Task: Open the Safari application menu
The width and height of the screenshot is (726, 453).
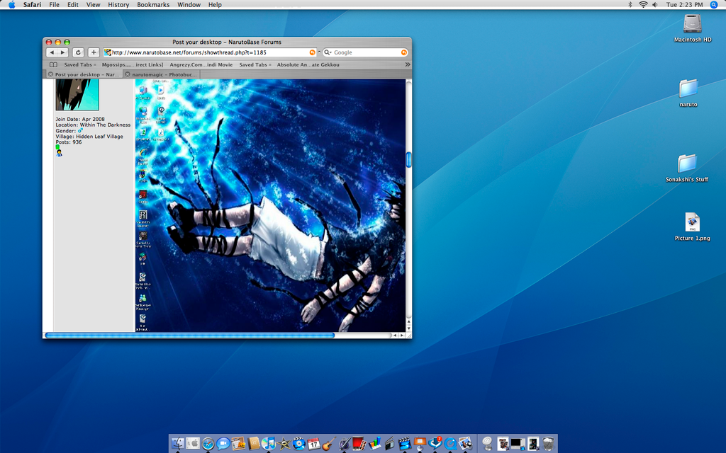Action: (32, 5)
